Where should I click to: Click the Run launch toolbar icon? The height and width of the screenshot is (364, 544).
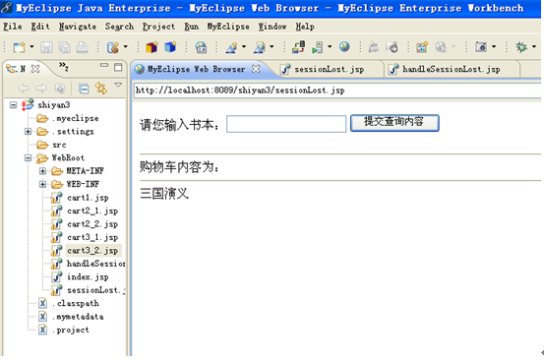[260, 47]
